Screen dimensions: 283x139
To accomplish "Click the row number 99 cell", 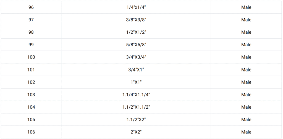I will click(31, 45).
